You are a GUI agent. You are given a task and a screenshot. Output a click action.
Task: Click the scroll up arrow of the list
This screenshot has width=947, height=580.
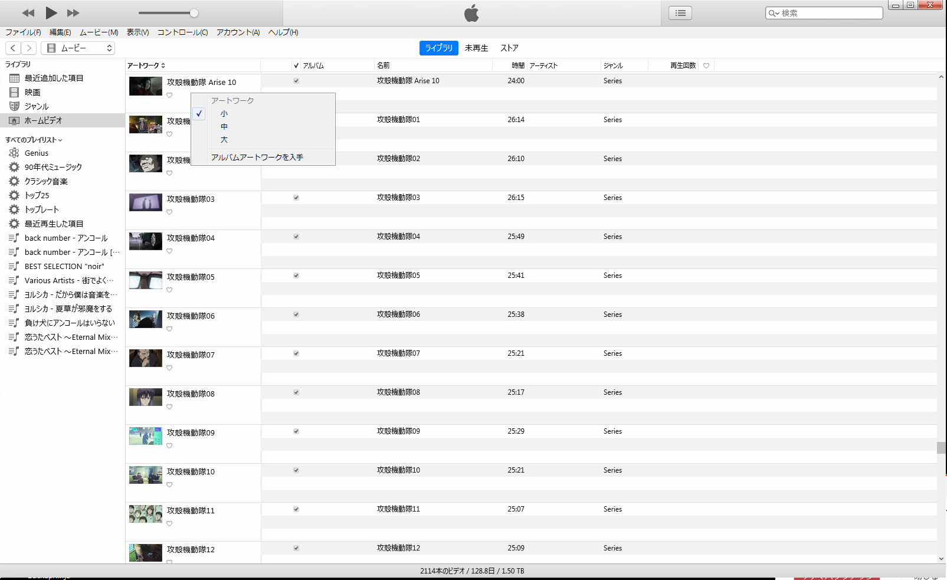[x=941, y=77]
